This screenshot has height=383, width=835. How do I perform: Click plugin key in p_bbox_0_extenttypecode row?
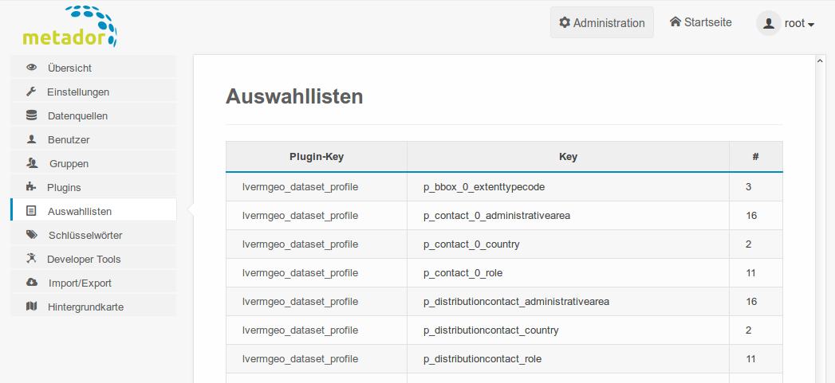(300, 186)
